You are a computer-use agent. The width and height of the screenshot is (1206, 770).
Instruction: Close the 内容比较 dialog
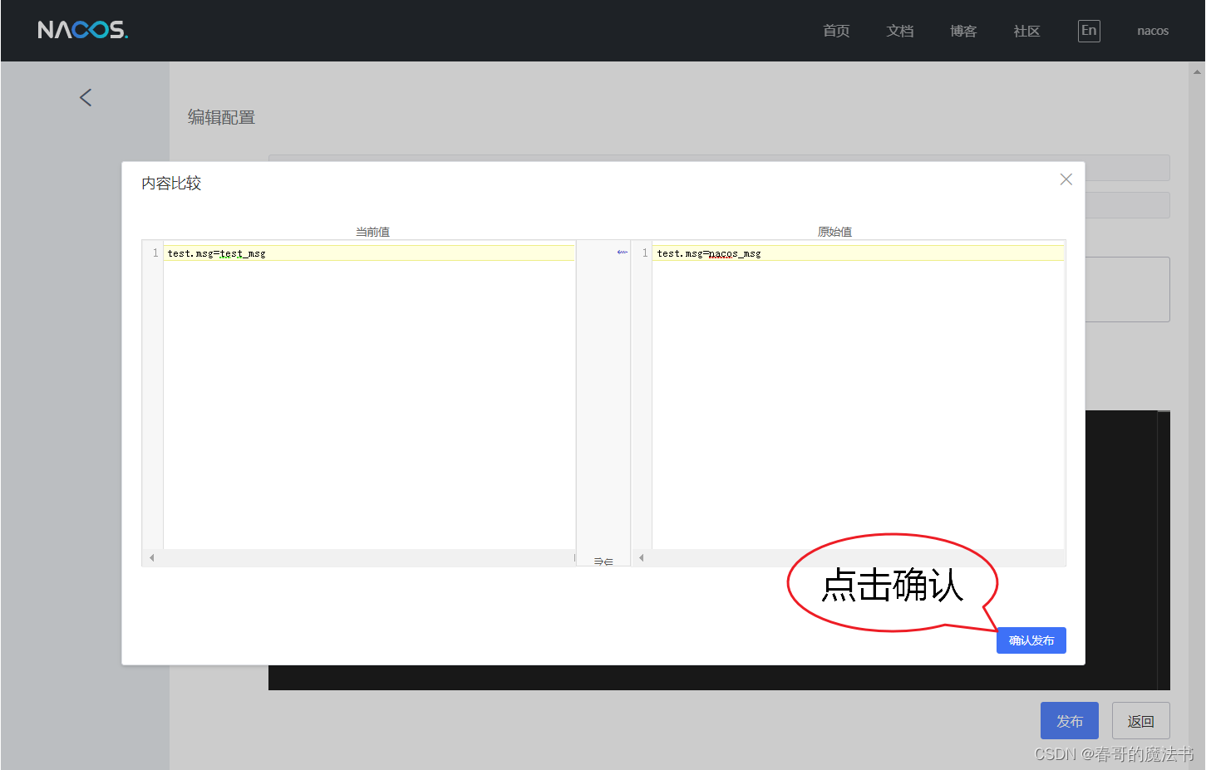1066,179
